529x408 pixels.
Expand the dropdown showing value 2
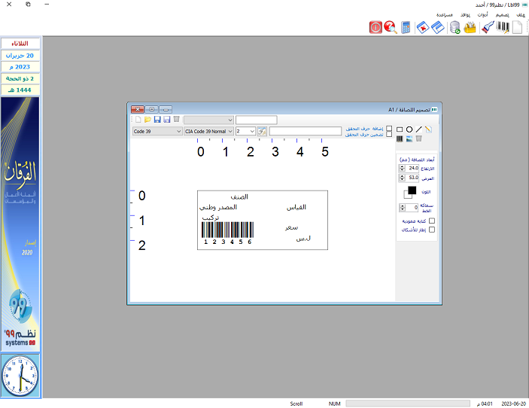click(251, 131)
